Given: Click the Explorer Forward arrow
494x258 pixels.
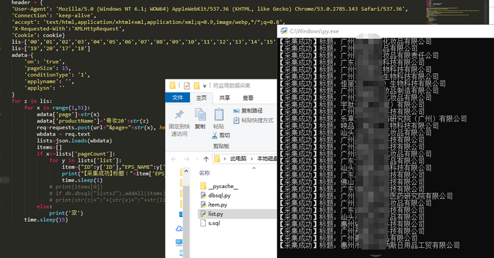Looking at the screenshot, I should 187,159.
